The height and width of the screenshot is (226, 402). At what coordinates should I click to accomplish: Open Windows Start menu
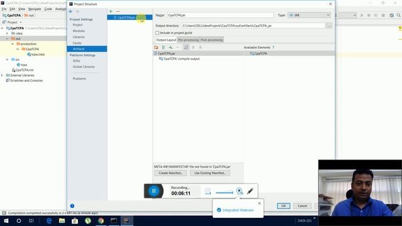6,220
